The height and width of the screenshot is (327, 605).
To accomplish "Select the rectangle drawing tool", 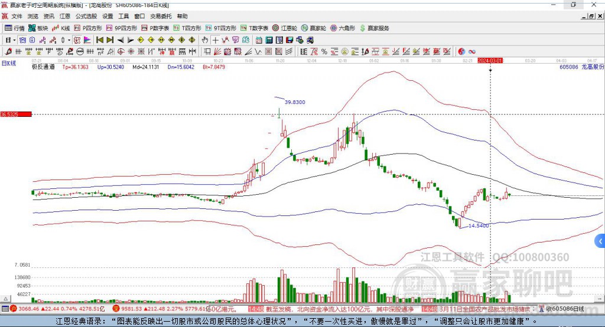I will (207, 52).
